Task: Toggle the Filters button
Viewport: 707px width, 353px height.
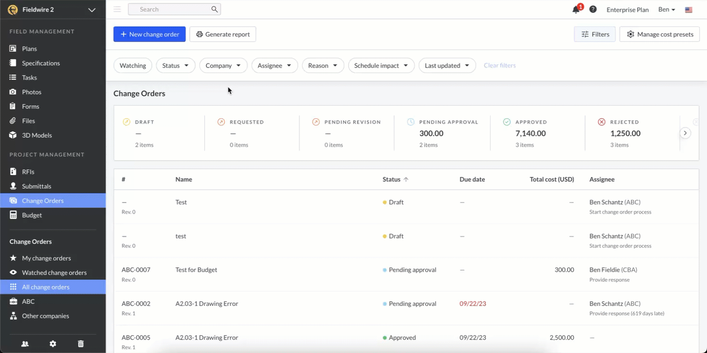Action: (x=594, y=34)
